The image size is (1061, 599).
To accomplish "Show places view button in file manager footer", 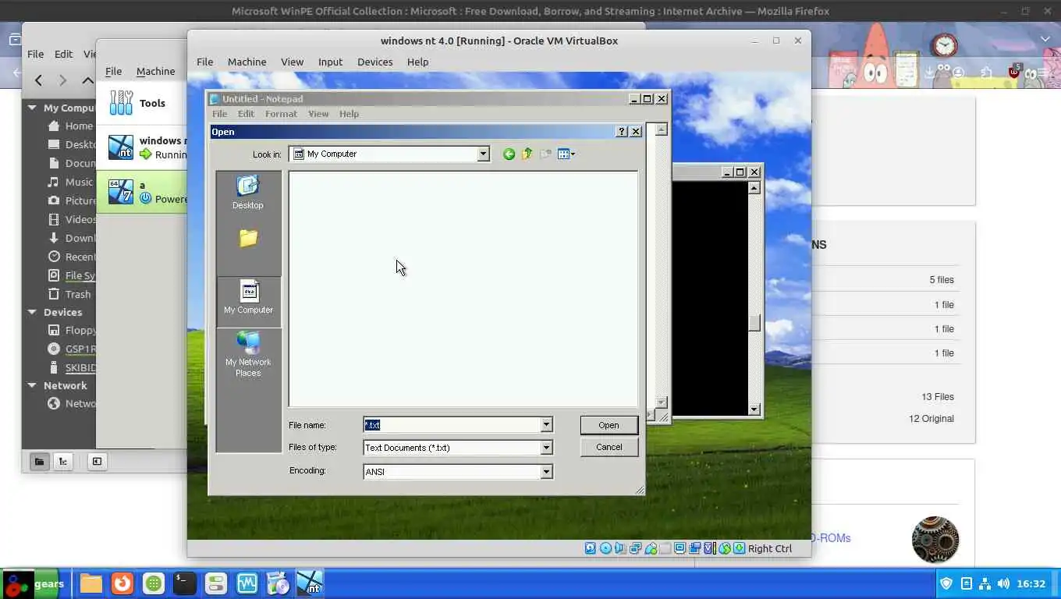I will coord(39,461).
